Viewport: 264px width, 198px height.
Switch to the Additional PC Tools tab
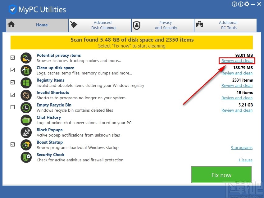coord(225,25)
